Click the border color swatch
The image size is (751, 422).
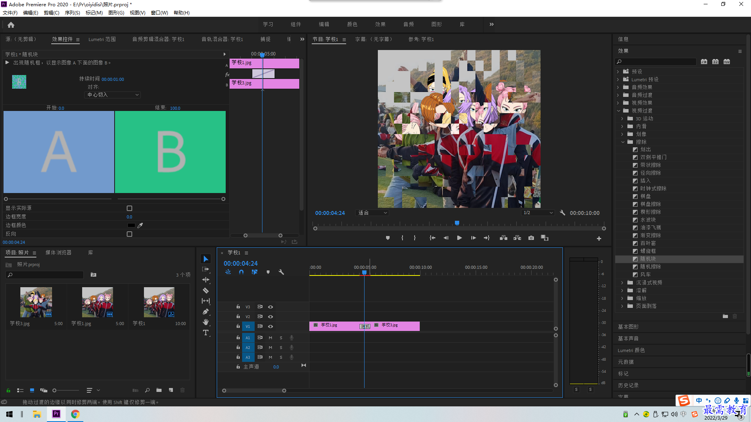131,225
